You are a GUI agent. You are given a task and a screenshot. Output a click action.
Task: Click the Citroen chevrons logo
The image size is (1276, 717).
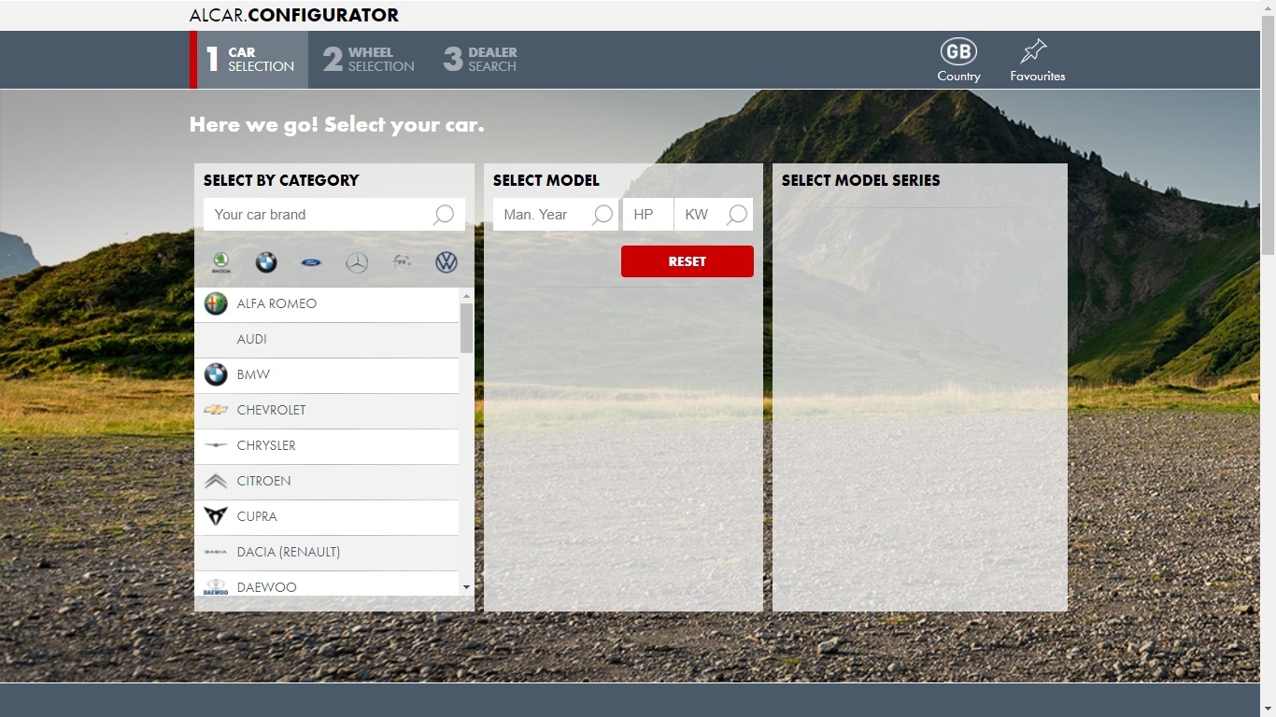pos(216,481)
